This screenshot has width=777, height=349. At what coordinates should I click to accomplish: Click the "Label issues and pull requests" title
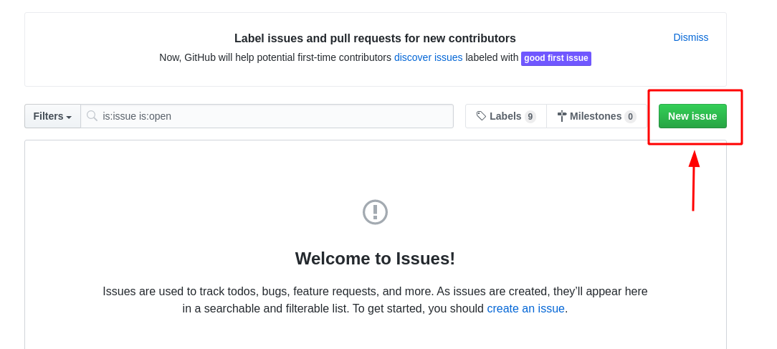point(375,39)
